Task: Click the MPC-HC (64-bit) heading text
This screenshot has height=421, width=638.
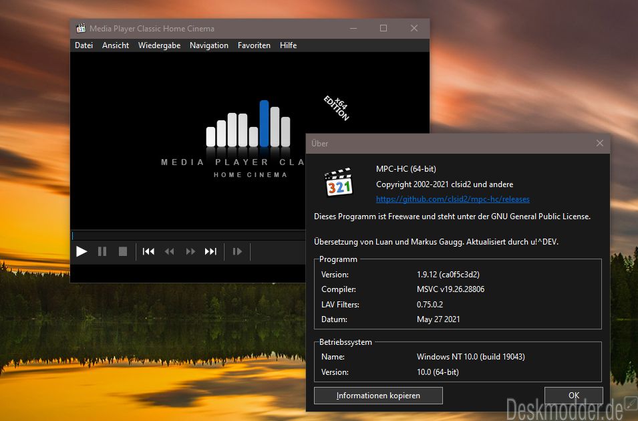Action: pos(406,169)
